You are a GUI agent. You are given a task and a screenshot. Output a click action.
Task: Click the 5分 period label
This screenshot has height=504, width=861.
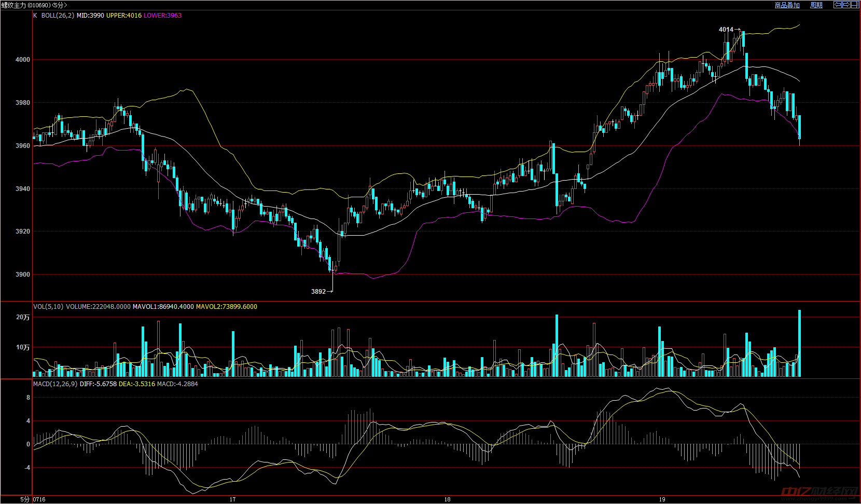coord(25,500)
